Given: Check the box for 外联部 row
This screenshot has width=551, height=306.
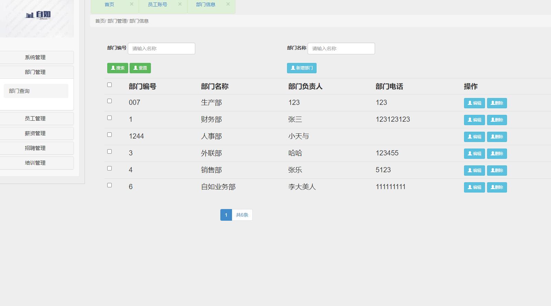Looking at the screenshot, I should pos(109,151).
